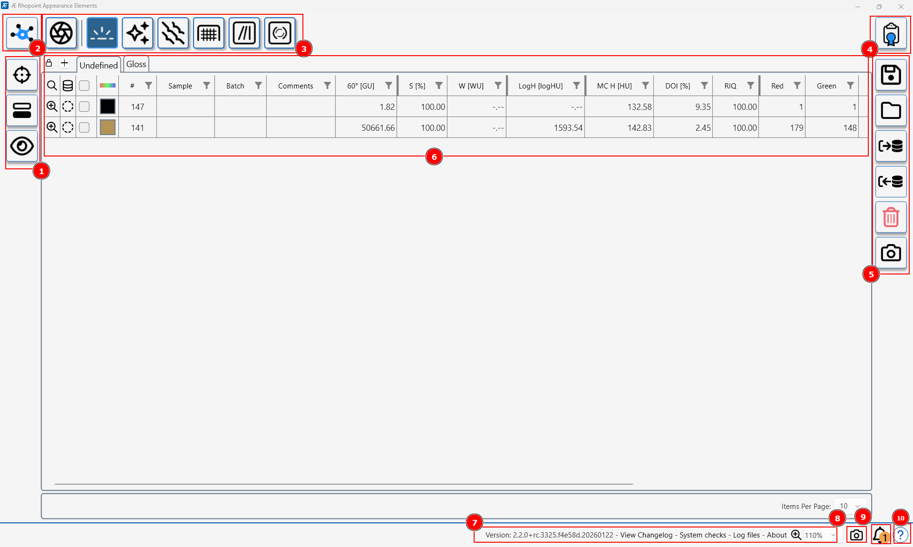Click the save floppy disk icon

tap(891, 75)
